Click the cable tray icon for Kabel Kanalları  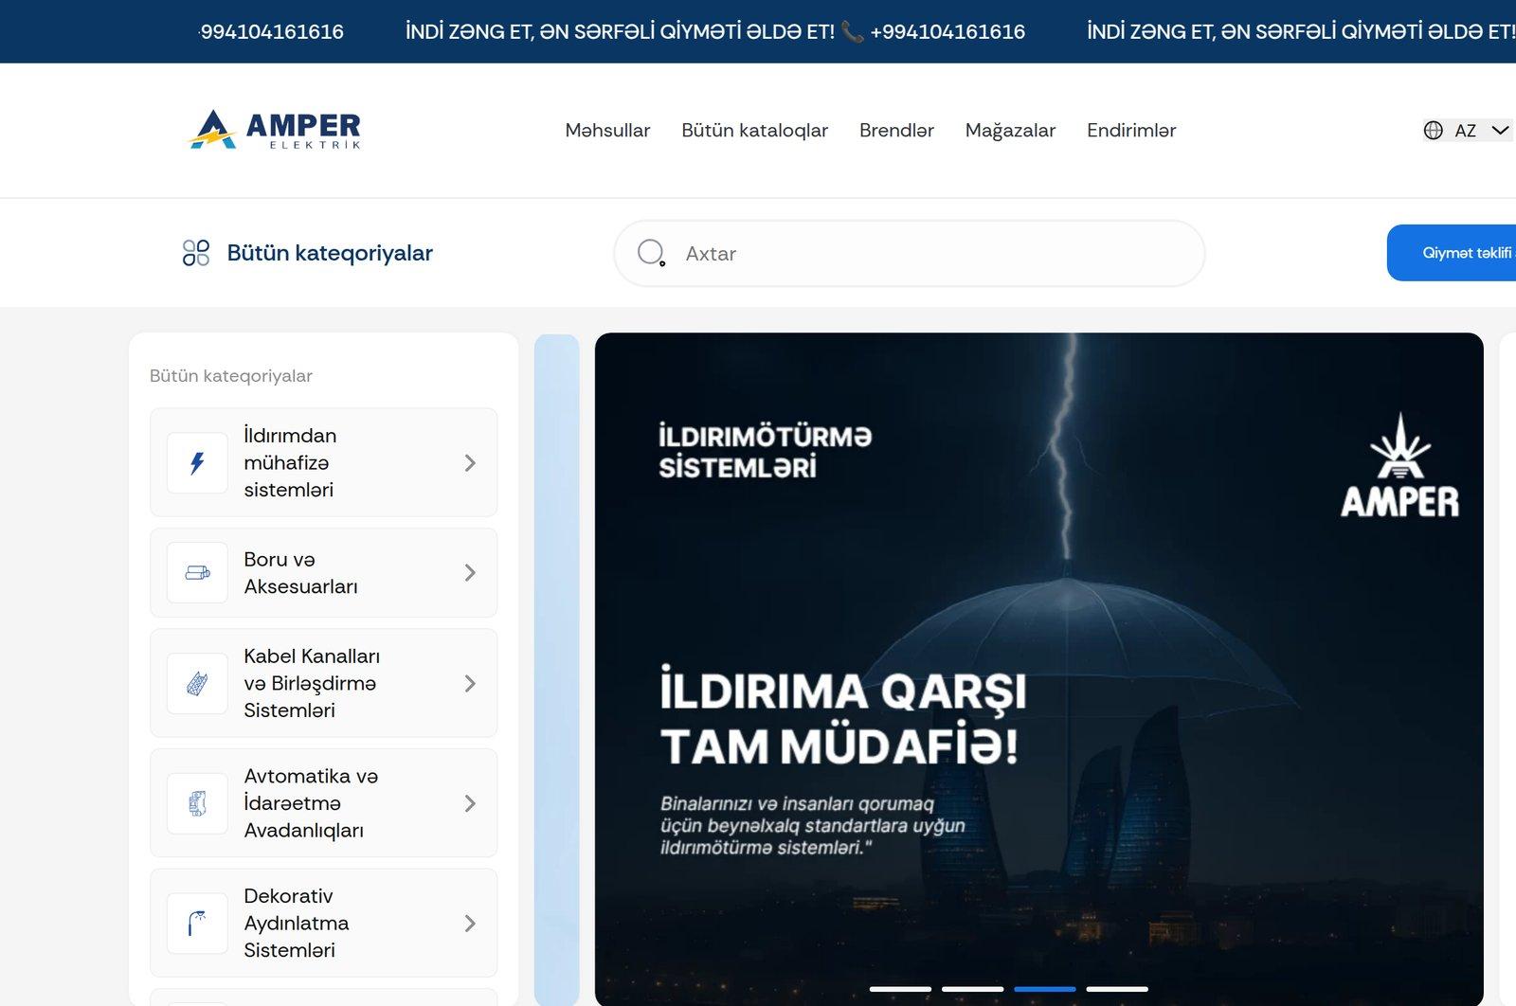tap(197, 683)
